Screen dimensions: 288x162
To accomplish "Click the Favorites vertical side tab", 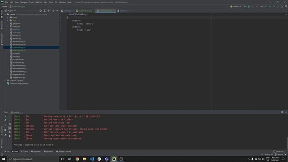I will click(2, 143).
